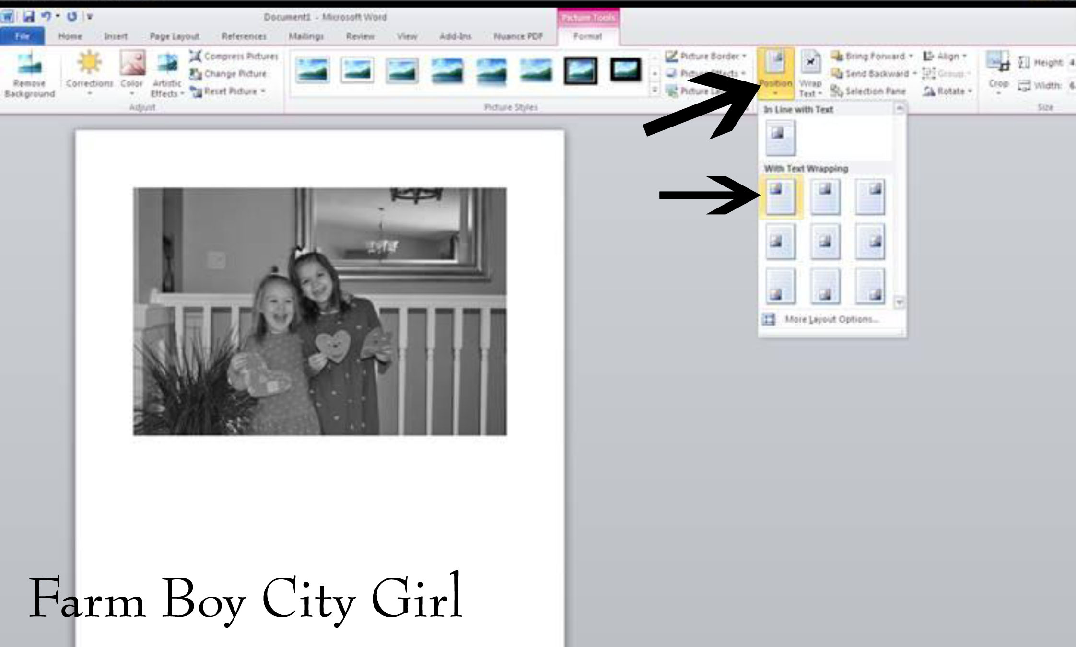Image resolution: width=1076 pixels, height=647 pixels.
Task: Open the Selection Pane
Action: pos(869,91)
